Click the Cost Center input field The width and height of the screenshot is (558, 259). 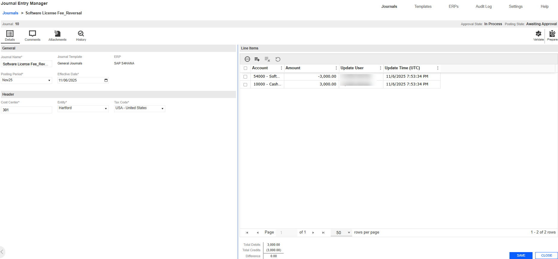pyautogui.click(x=26, y=110)
